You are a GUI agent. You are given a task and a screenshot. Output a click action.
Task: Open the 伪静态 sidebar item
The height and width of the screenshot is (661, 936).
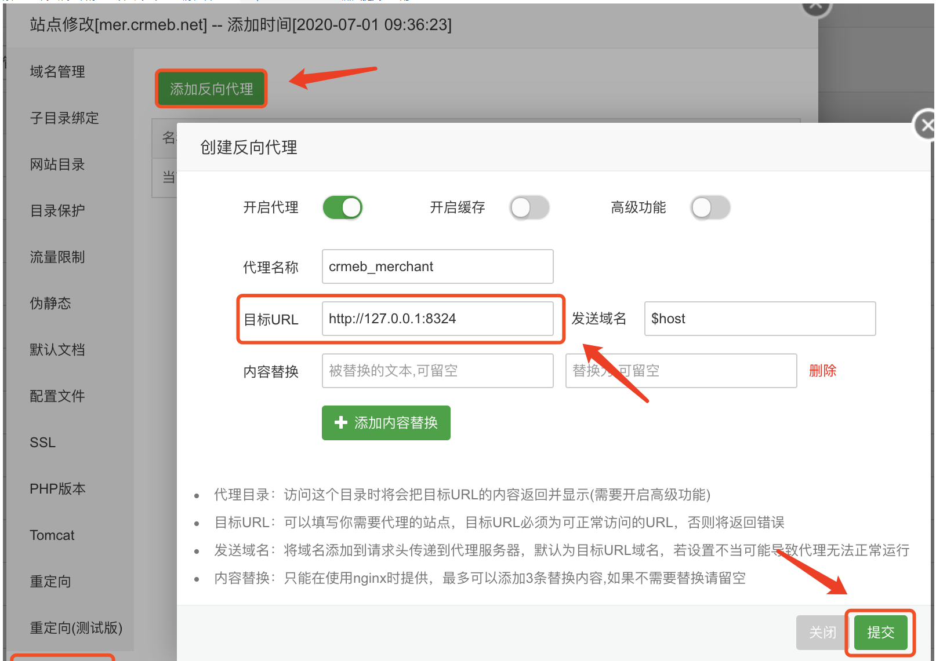(x=50, y=304)
